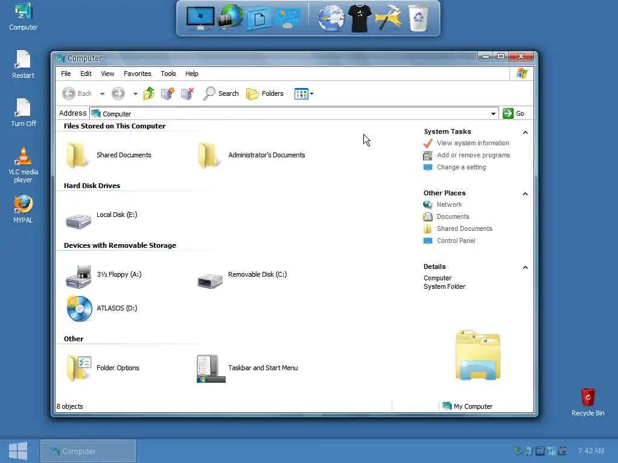Open the File menu
This screenshot has height=463, width=618.
66,74
